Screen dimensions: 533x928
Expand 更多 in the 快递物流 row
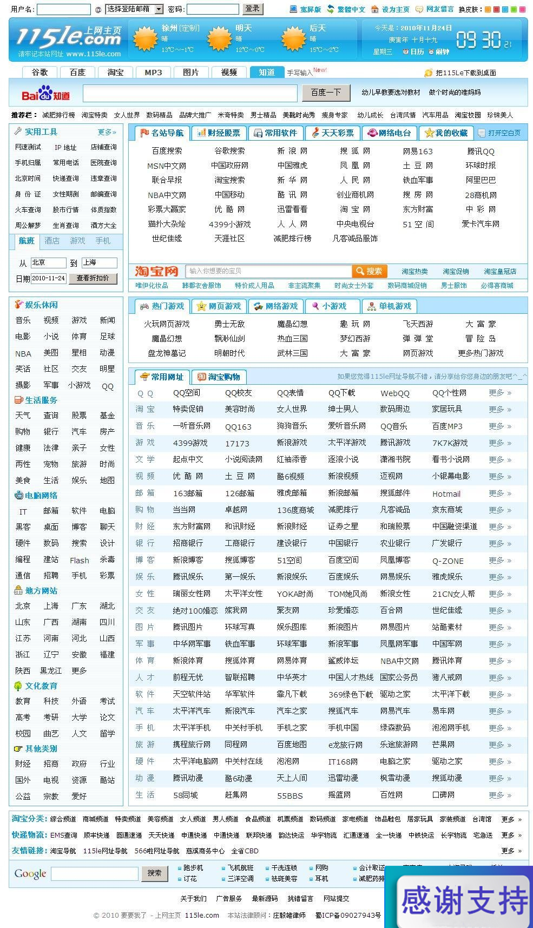click(x=511, y=835)
